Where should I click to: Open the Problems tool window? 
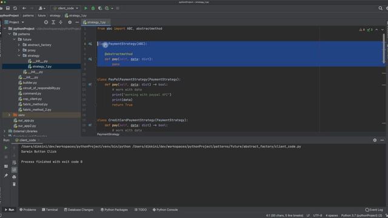coord(28,210)
